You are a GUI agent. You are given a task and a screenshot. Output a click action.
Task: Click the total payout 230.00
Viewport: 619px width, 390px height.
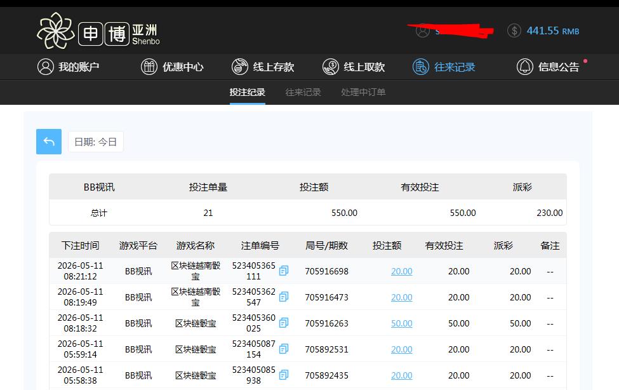(x=550, y=213)
